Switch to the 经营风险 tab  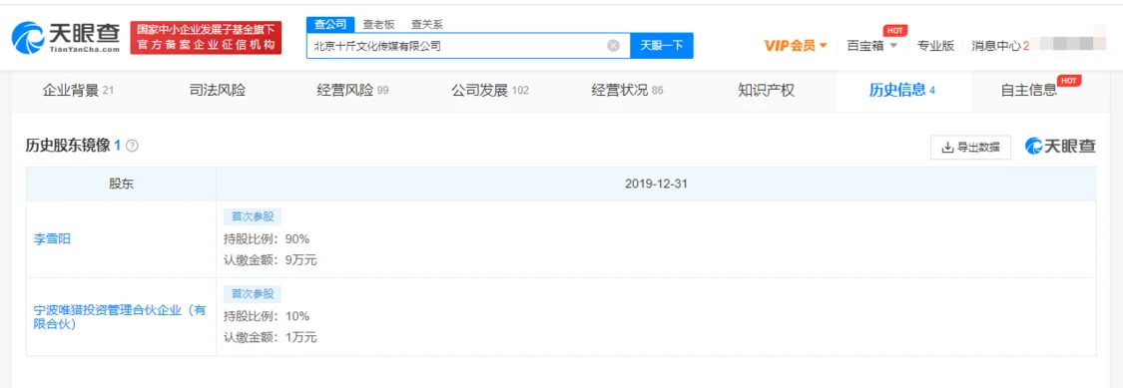point(352,91)
